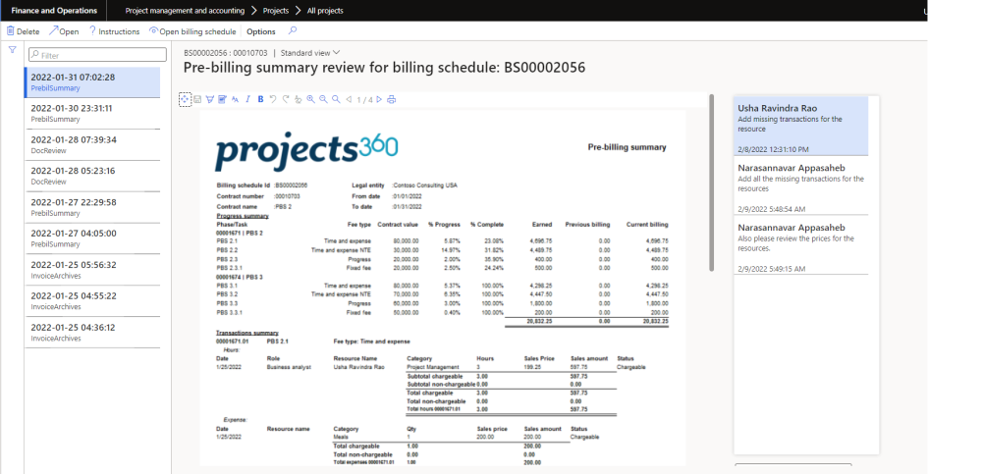Viewport: 982px width, 474px height.
Task: Click the PBS 2.1 phase row in report
Action: (442, 240)
